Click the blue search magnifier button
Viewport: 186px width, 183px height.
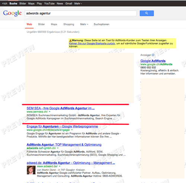pos(147,13)
